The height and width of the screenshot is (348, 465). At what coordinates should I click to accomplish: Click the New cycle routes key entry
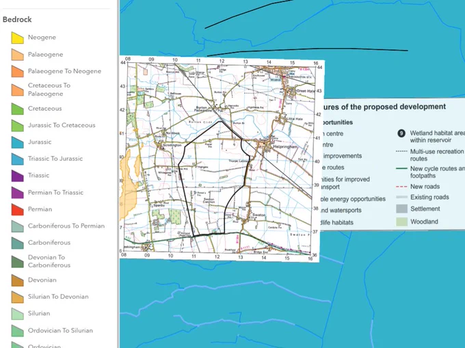tap(430, 172)
